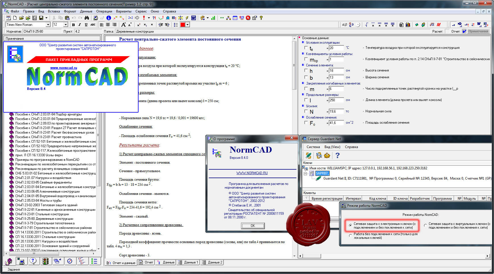Switch to the Отчет tab

pyautogui.click(x=146, y=262)
